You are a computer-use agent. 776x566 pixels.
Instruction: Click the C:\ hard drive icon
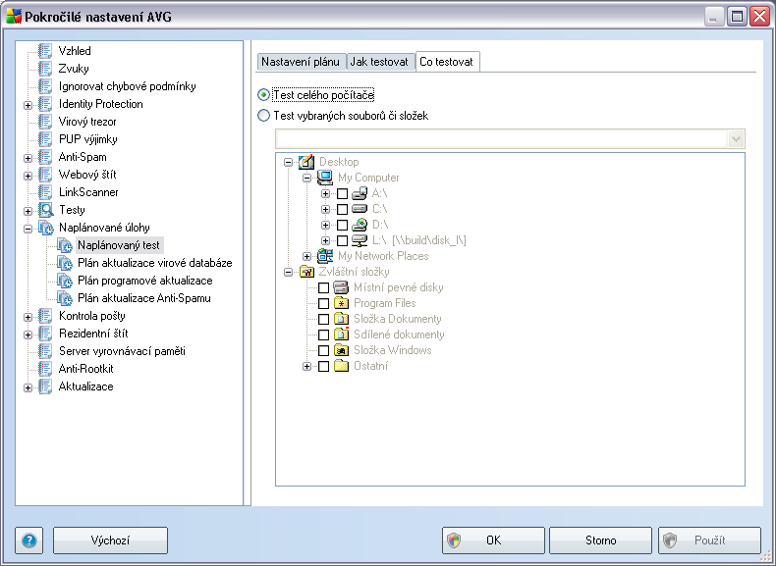pyautogui.click(x=360, y=209)
